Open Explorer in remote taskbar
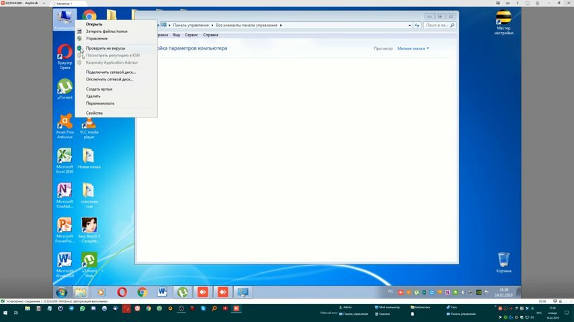This screenshot has width=574, height=322. (81, 292)
